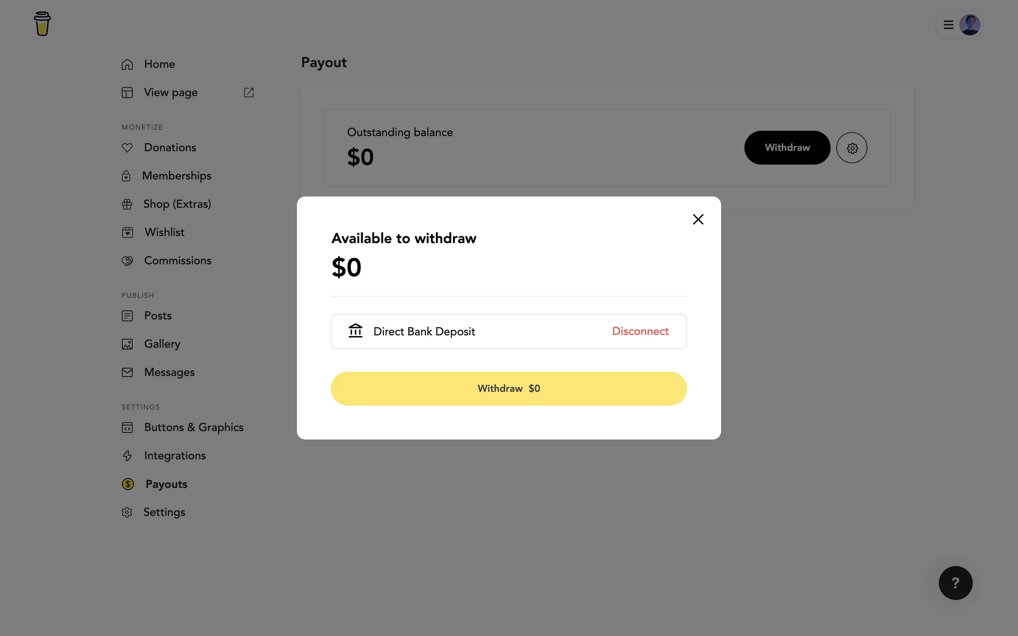
Task: Click the Integrations lightning bolt icon
Action: point(127,456)
